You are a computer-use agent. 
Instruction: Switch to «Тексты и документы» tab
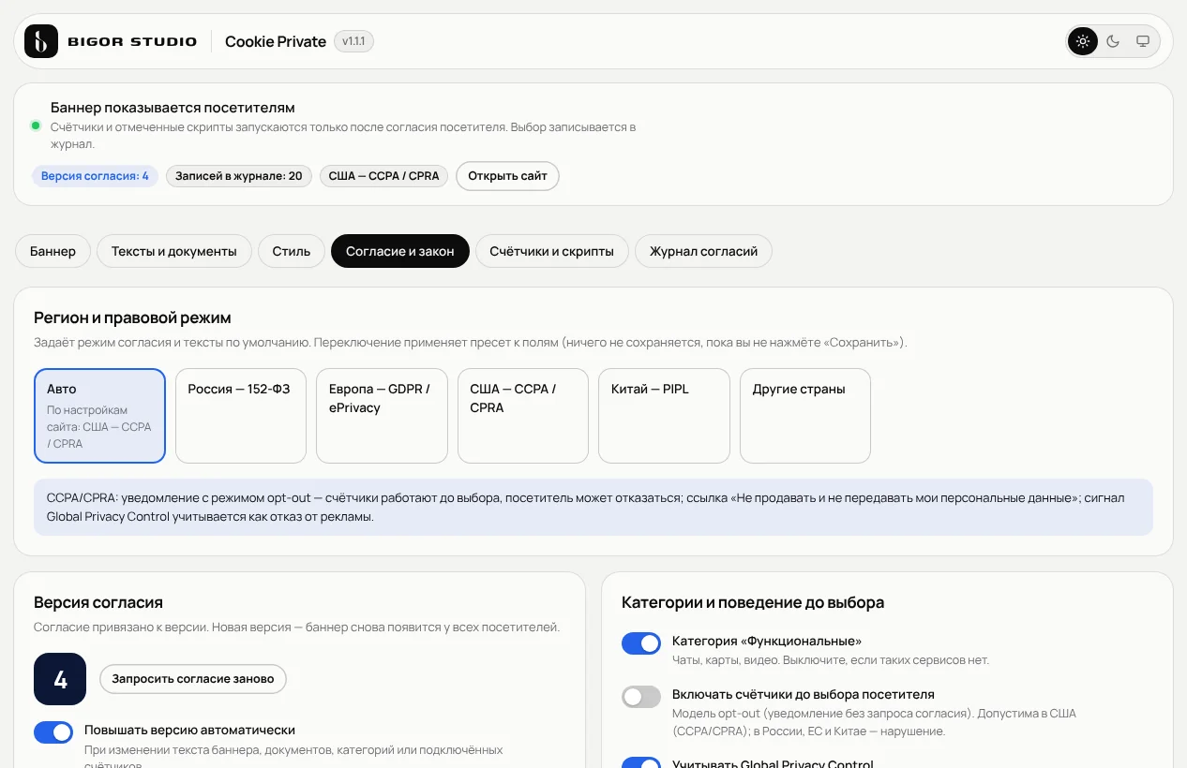click(x=174, y=251)
